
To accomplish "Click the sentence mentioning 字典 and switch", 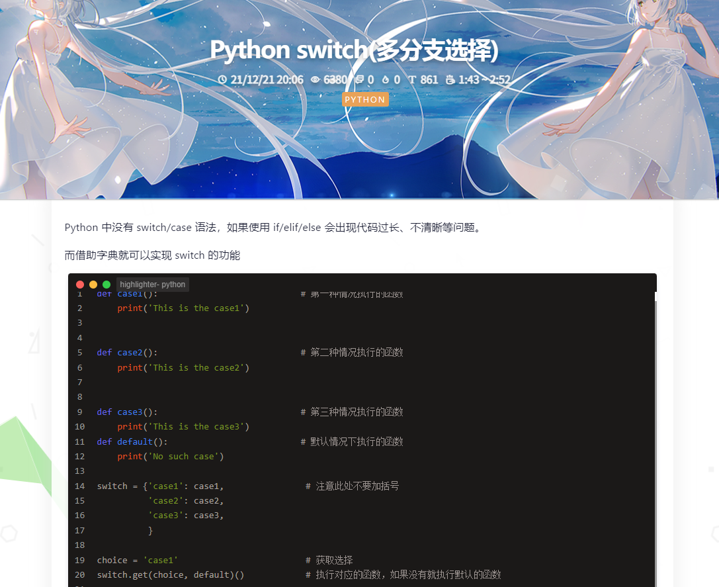I will pos(152,255).
